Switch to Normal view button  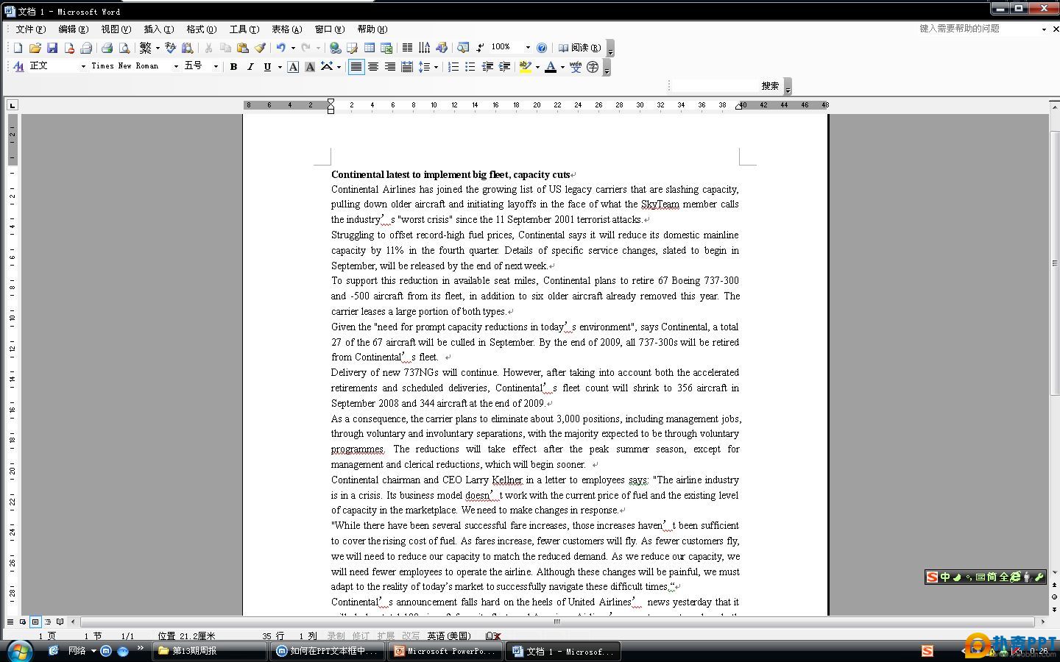10,622
